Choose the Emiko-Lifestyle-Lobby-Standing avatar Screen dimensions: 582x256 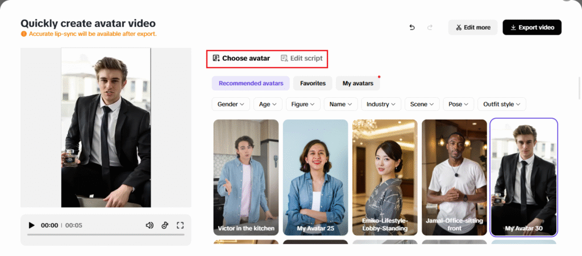tap(385, 177)
